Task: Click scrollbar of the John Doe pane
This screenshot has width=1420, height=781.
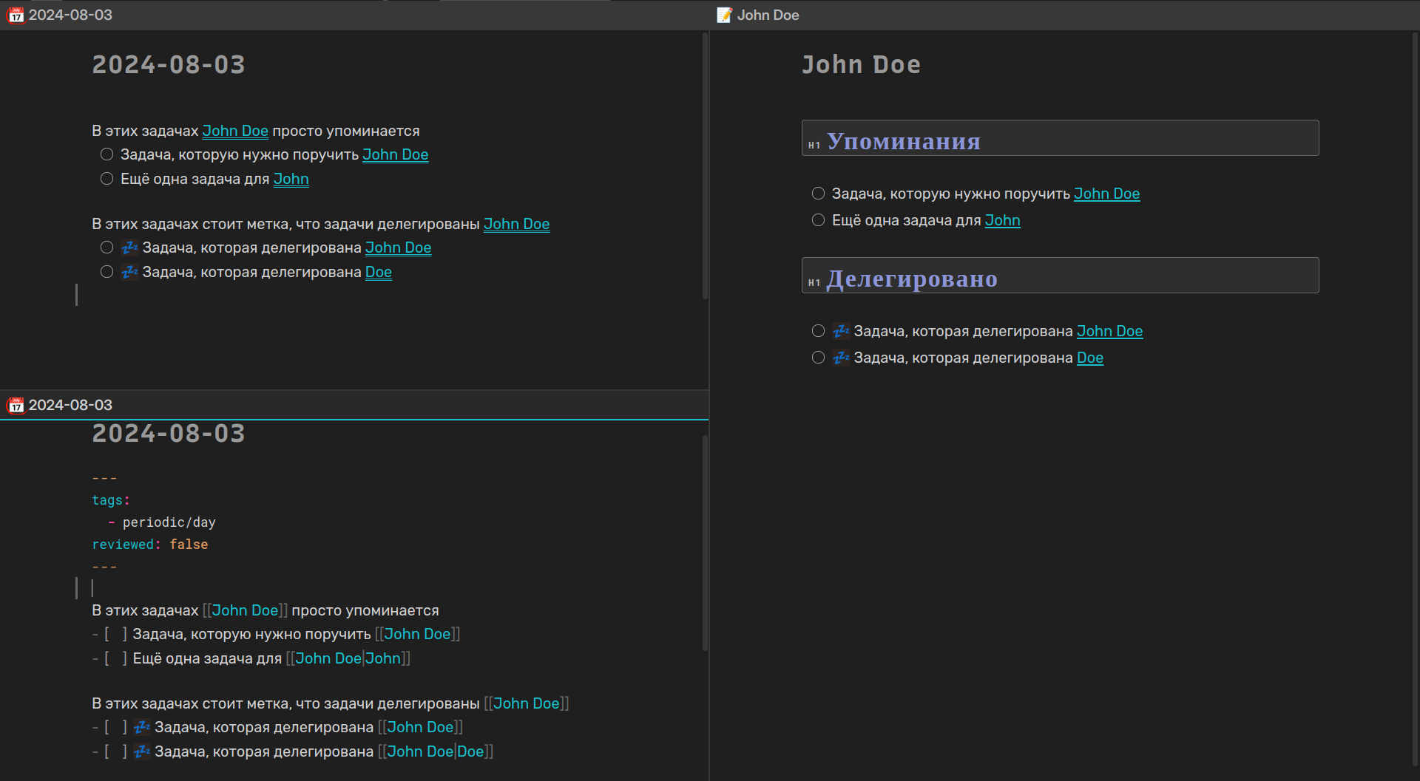Action: [1415, 399]
